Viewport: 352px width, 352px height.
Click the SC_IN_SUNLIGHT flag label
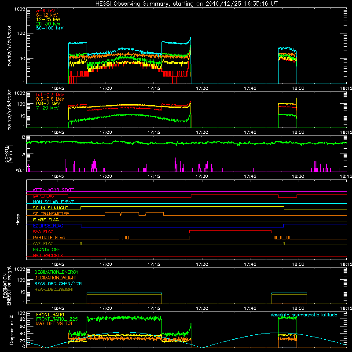(x=51, y=208)
